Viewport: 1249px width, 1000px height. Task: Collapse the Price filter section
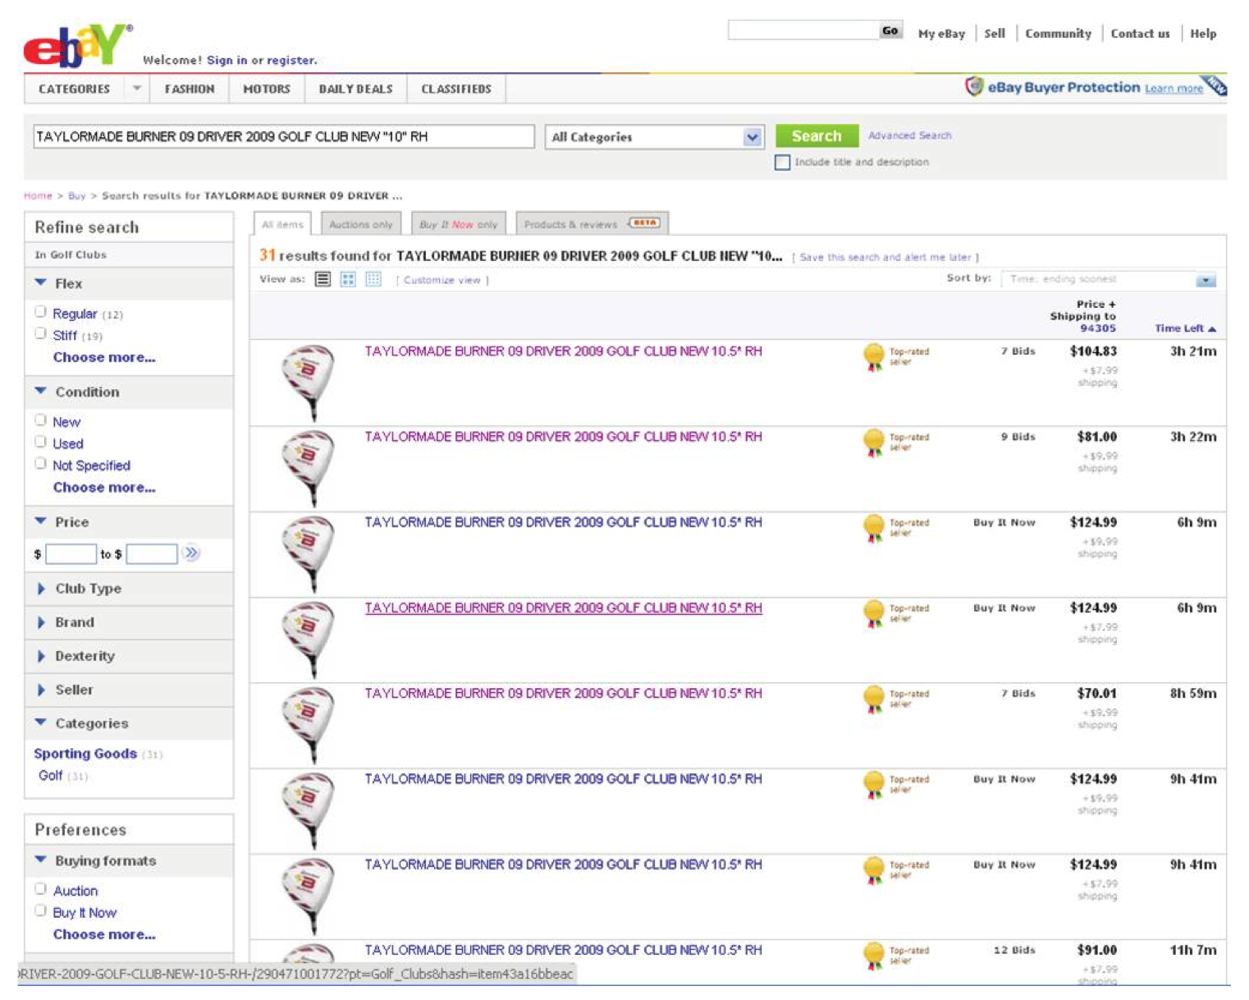pos(40,521)
